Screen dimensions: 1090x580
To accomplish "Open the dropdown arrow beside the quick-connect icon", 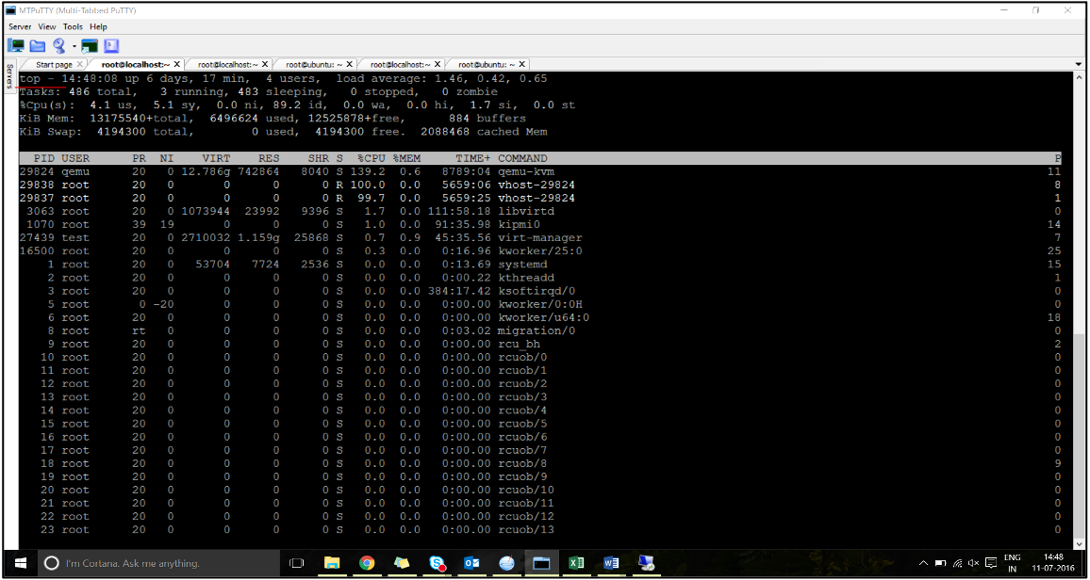I will pos(73,46).
